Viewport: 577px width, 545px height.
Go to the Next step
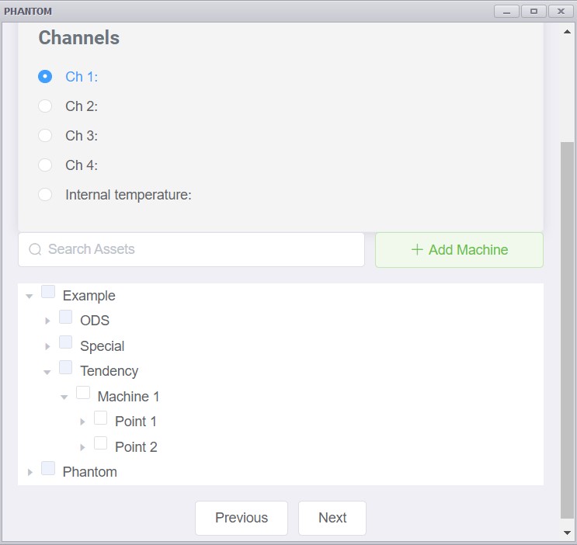[332, 518]
